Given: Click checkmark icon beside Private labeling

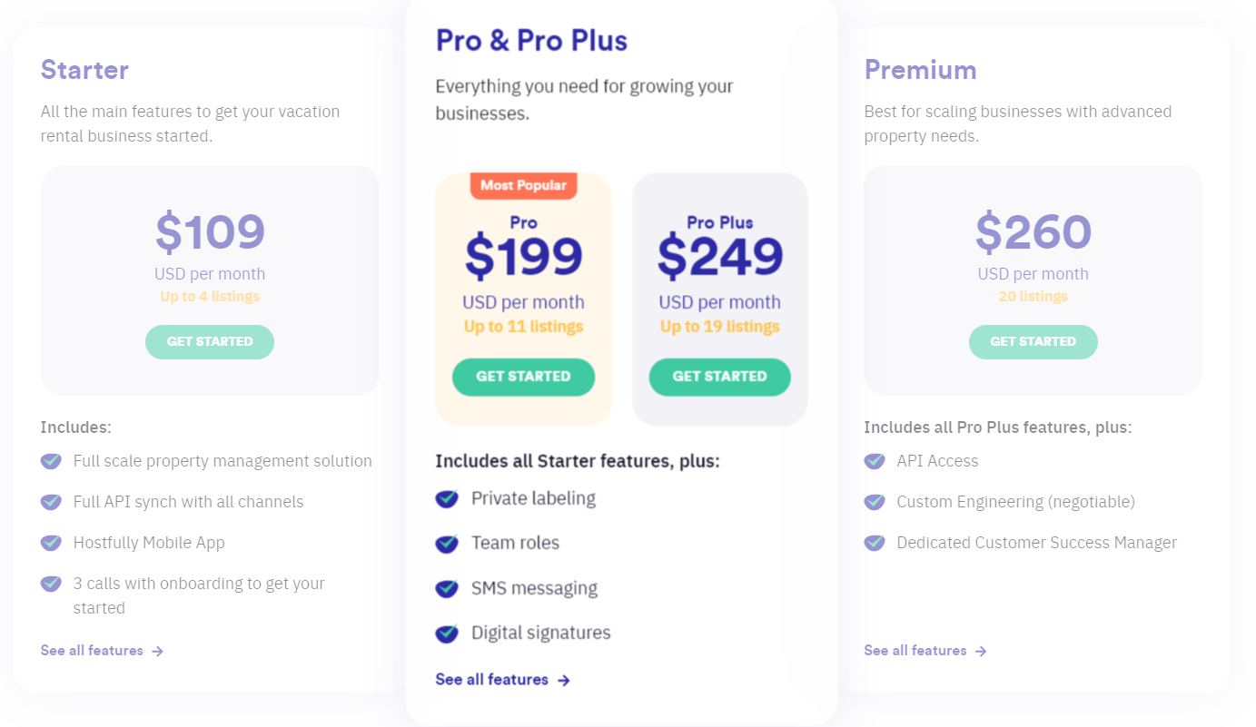Looking at the screenshot, I should (x=446, y=498).
